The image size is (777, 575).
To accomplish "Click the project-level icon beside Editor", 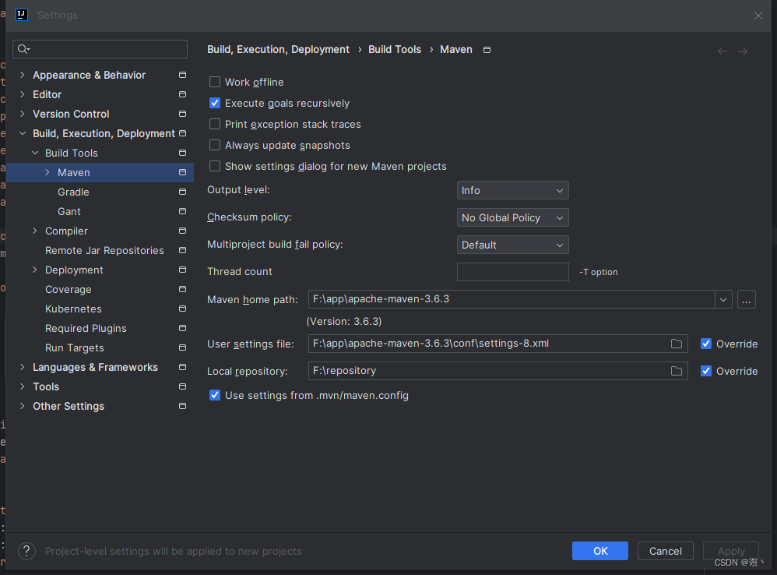I will (x=182, y=94).
